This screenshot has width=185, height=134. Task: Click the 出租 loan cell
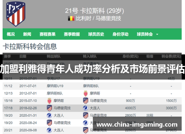point(150,115)
